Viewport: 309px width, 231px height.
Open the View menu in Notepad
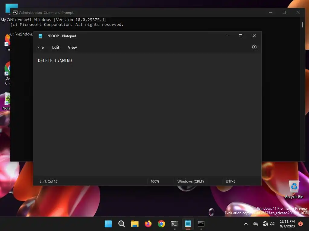click(x=72, y=47)
